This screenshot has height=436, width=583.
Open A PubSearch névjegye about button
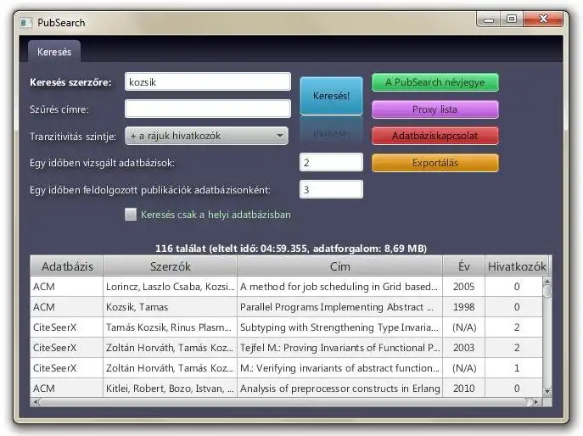click(x=435, y=82)
